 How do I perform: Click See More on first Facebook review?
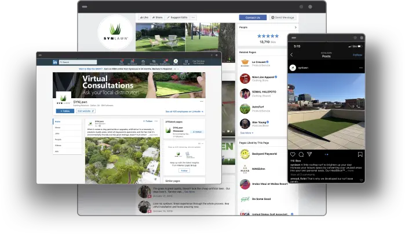point(189,192)
